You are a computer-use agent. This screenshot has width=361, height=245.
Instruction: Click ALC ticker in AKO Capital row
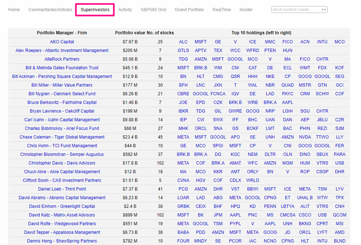(183, 42)
